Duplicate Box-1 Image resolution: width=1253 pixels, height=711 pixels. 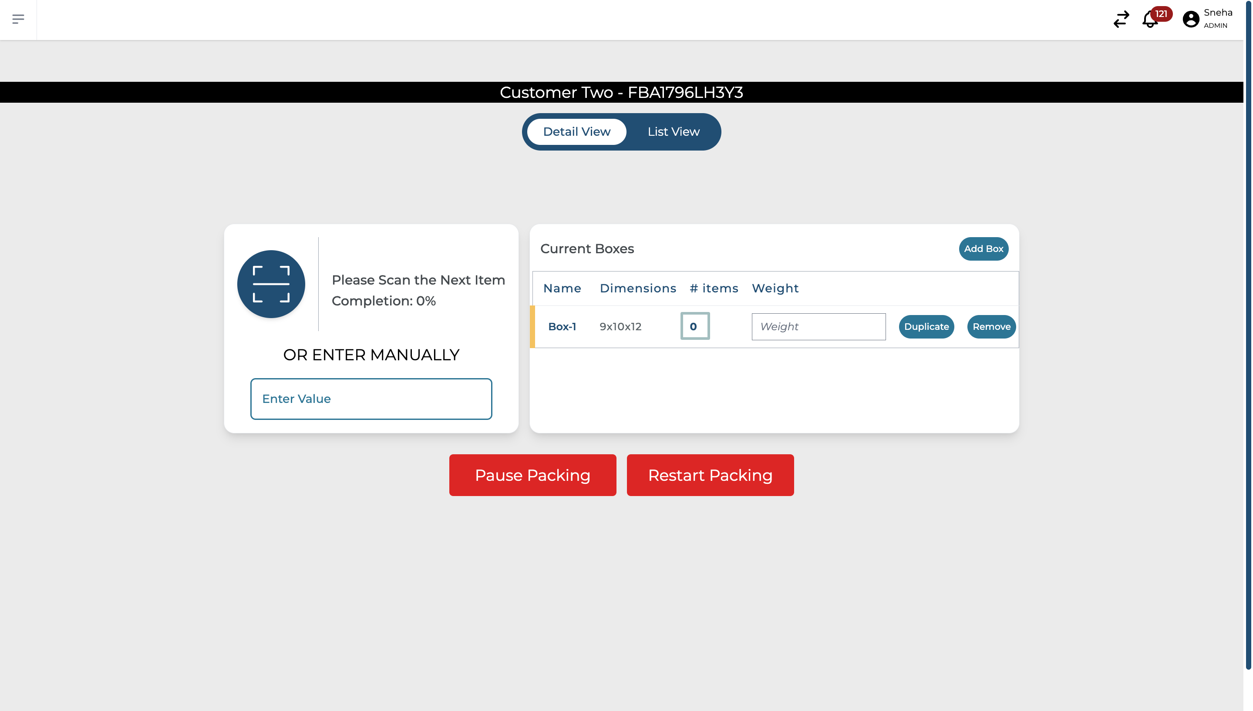(926, 327)
